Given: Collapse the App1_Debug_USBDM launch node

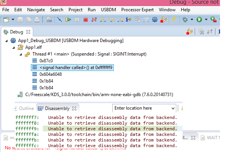Looking at the screenshot, I should coord(6,41).
